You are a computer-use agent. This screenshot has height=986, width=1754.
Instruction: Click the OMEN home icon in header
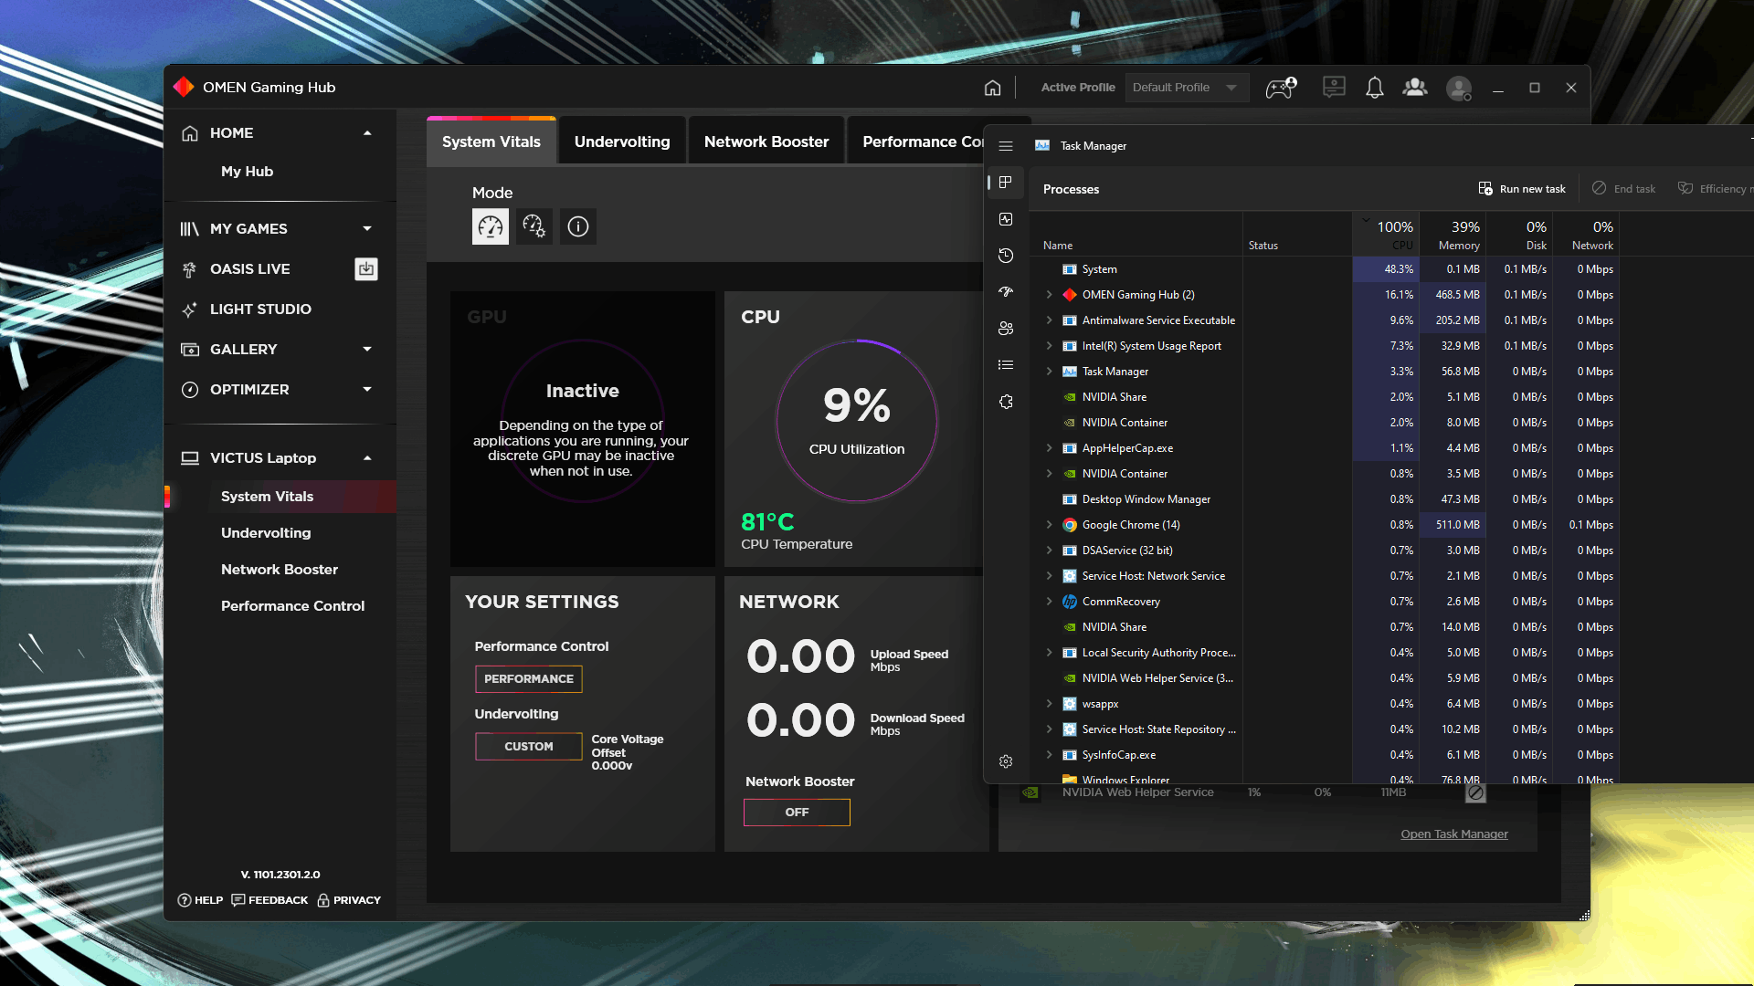pyautogui.click(x=992, y=88)
